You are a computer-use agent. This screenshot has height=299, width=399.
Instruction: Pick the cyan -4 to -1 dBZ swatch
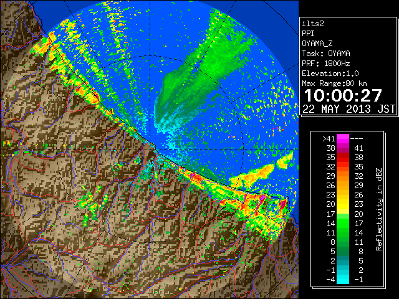click(343, 280)
